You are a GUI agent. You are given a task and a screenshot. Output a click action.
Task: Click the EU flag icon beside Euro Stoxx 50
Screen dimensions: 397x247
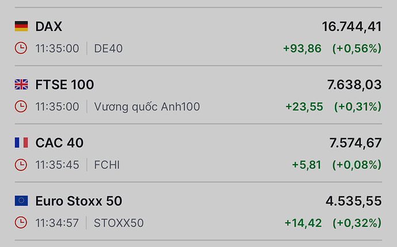click(21, 201)
